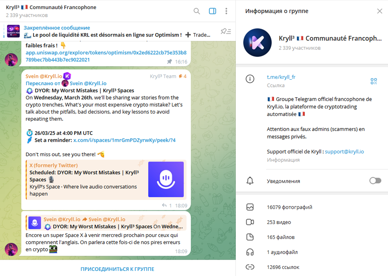View the reply count on the DYOR post
The height and width of the screenshot is (276, 388).
[x=167, y=206]
